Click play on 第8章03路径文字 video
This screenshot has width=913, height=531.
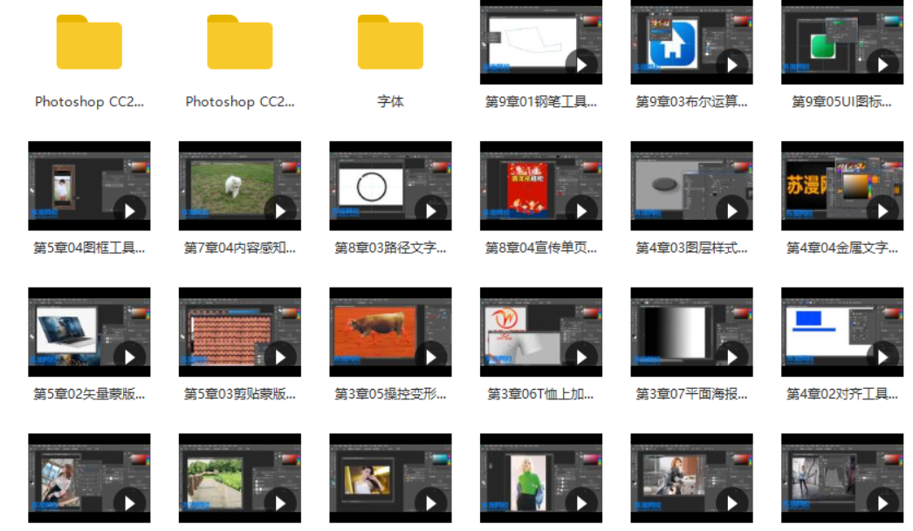pyautogui.click(x=430, y=210)
